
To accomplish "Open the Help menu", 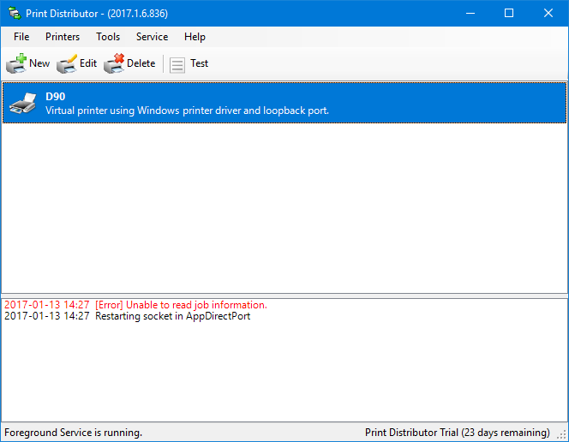I will coord(195,37).
